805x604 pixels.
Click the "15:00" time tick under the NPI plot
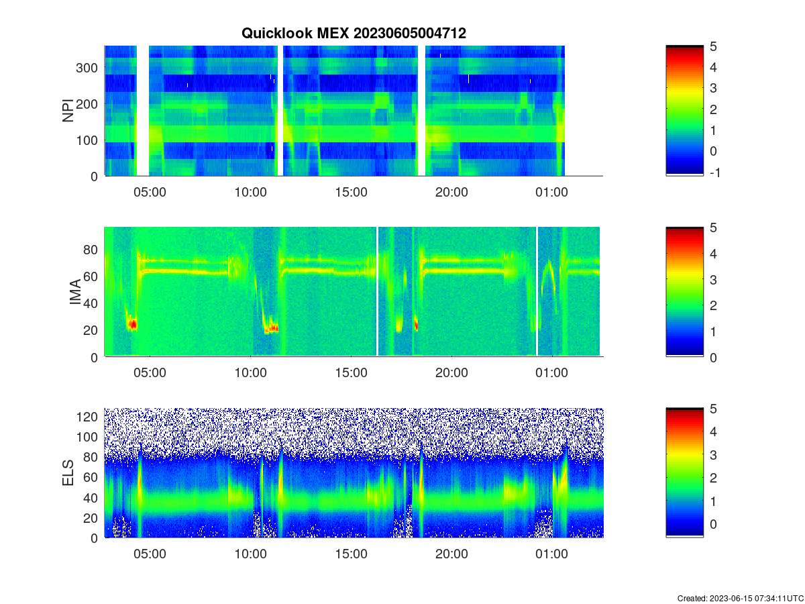351,192
